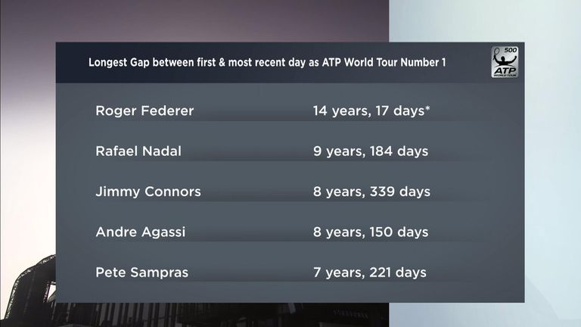
Task: Select the Rafael Nadal name
Action: 138,151
